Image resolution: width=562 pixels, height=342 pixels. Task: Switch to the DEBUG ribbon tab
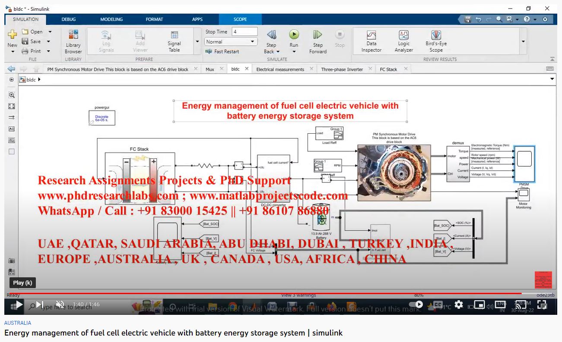pyautogui.click(x=69, y=19)
